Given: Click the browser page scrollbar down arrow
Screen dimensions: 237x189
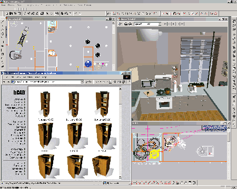Looking at the screenshot, I should pyautogui.click(x=120, y=177).
